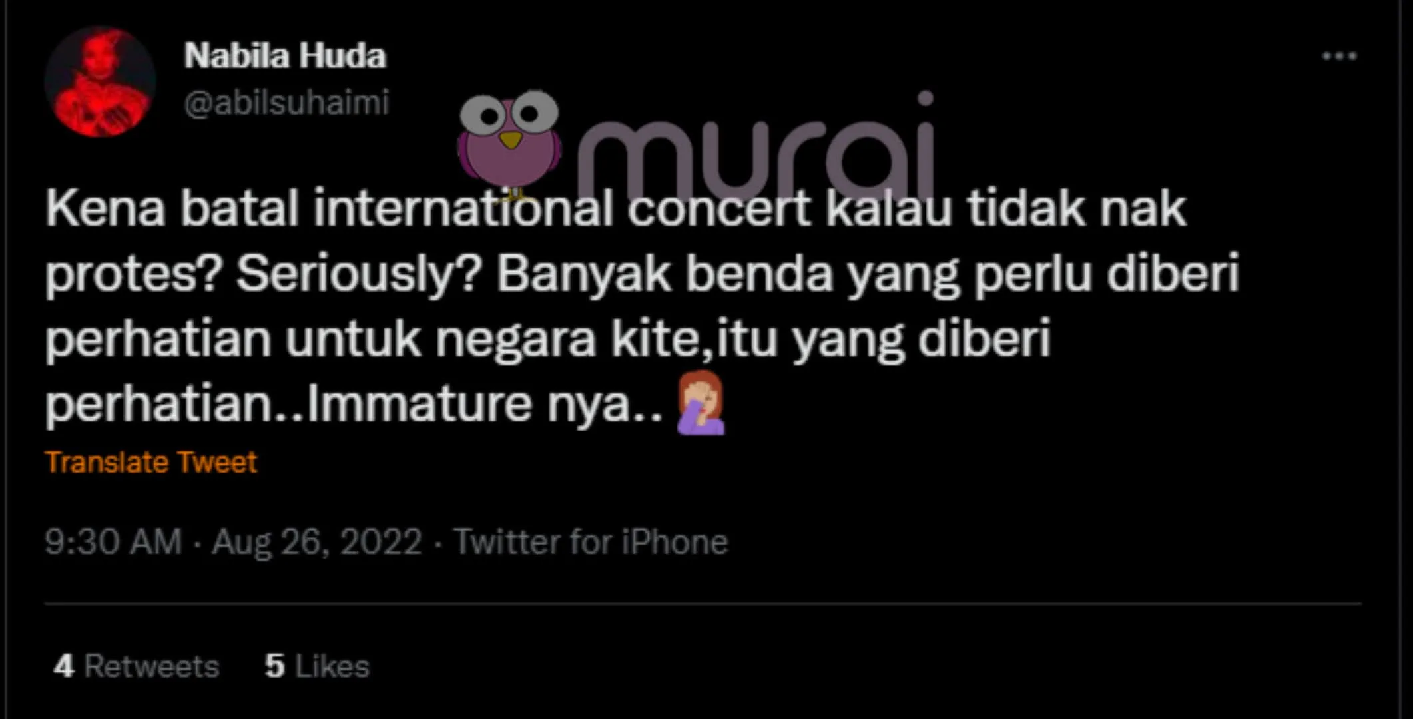Open Nabila Huda's red profile picture

[x=101, y=81]
